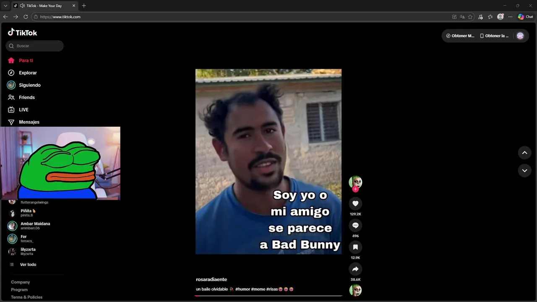Reload the TikTok page
Screen dimensions: 537x302
[26, 17]
